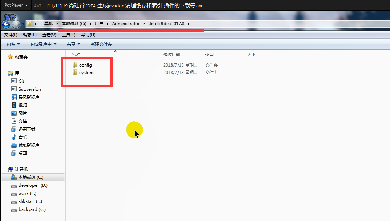Open the 文件(F) menu

(x=11, y=35)
